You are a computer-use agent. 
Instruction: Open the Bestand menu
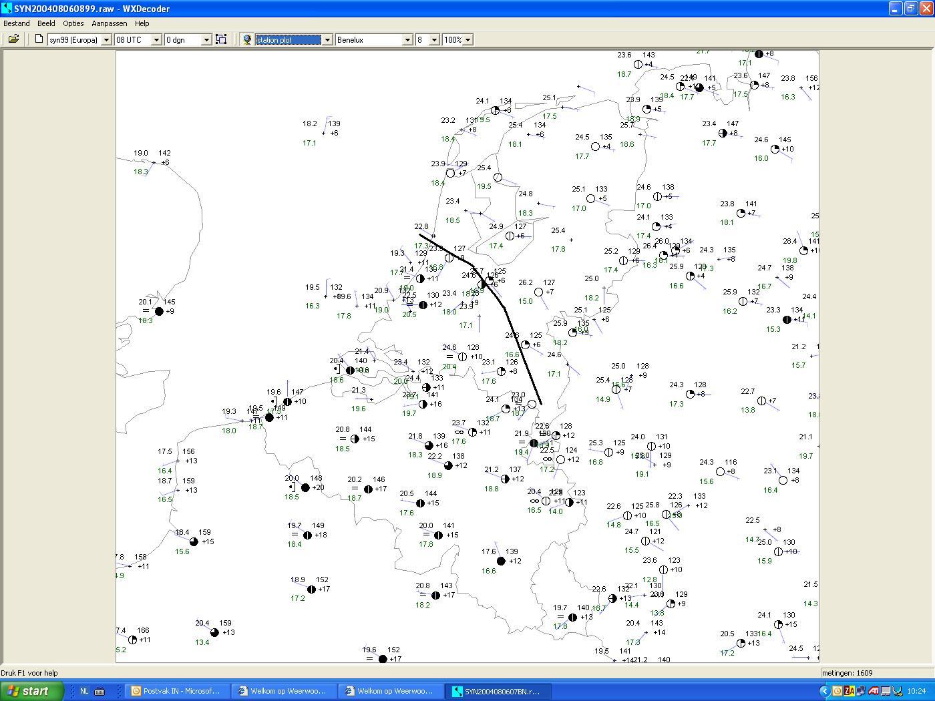17,23
